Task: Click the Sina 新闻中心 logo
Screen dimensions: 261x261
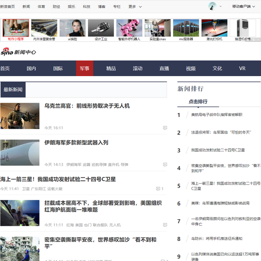Action: [18, 52]
